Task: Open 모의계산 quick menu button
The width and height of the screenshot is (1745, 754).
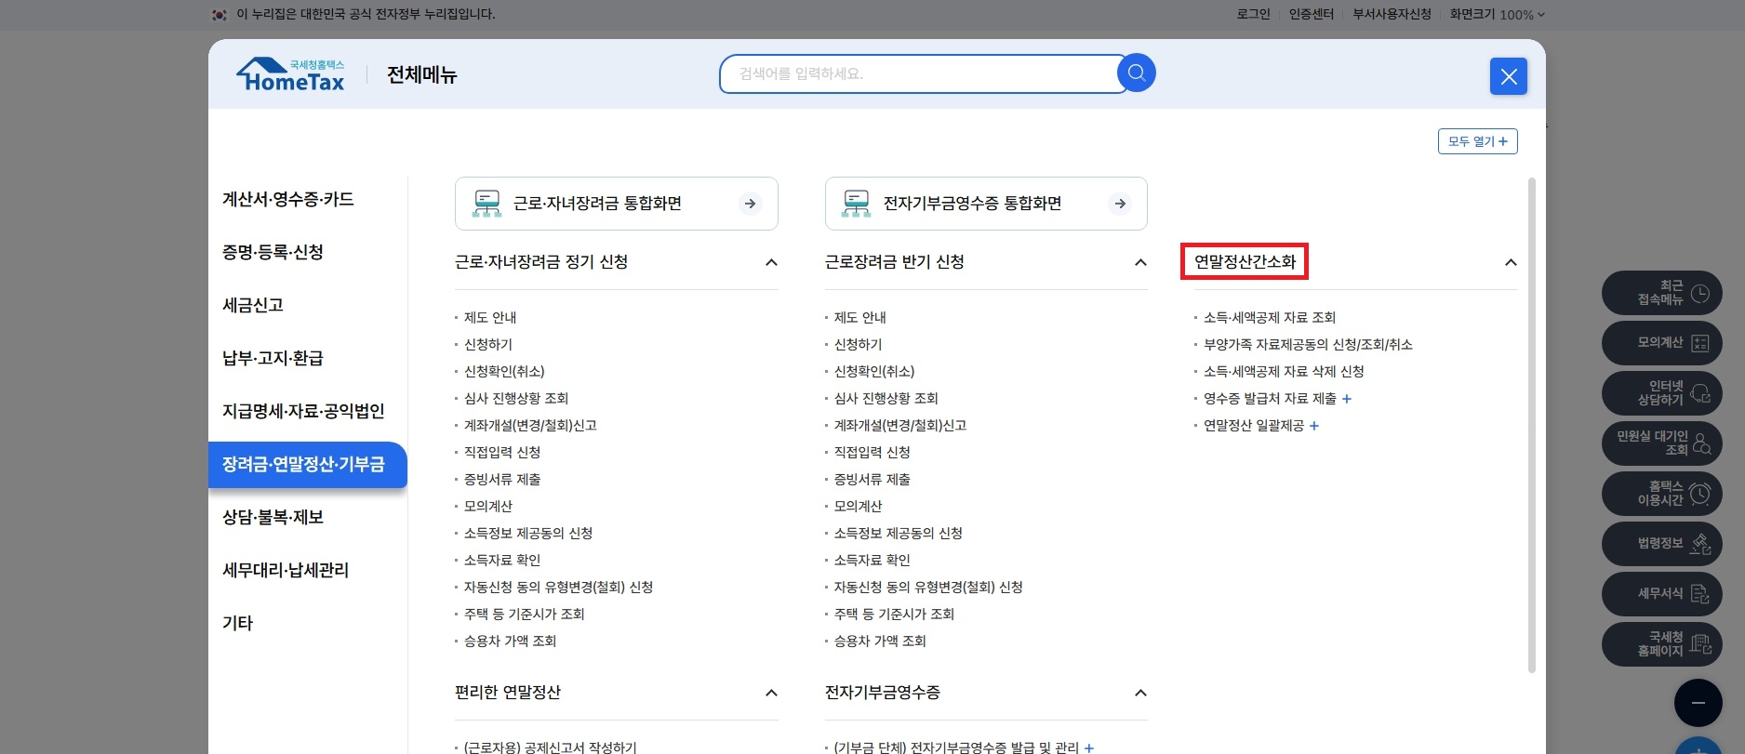Action: tap(1661, 343)
